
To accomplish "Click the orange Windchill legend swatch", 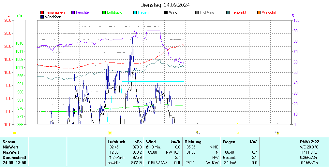I will (x=259, y=12).
